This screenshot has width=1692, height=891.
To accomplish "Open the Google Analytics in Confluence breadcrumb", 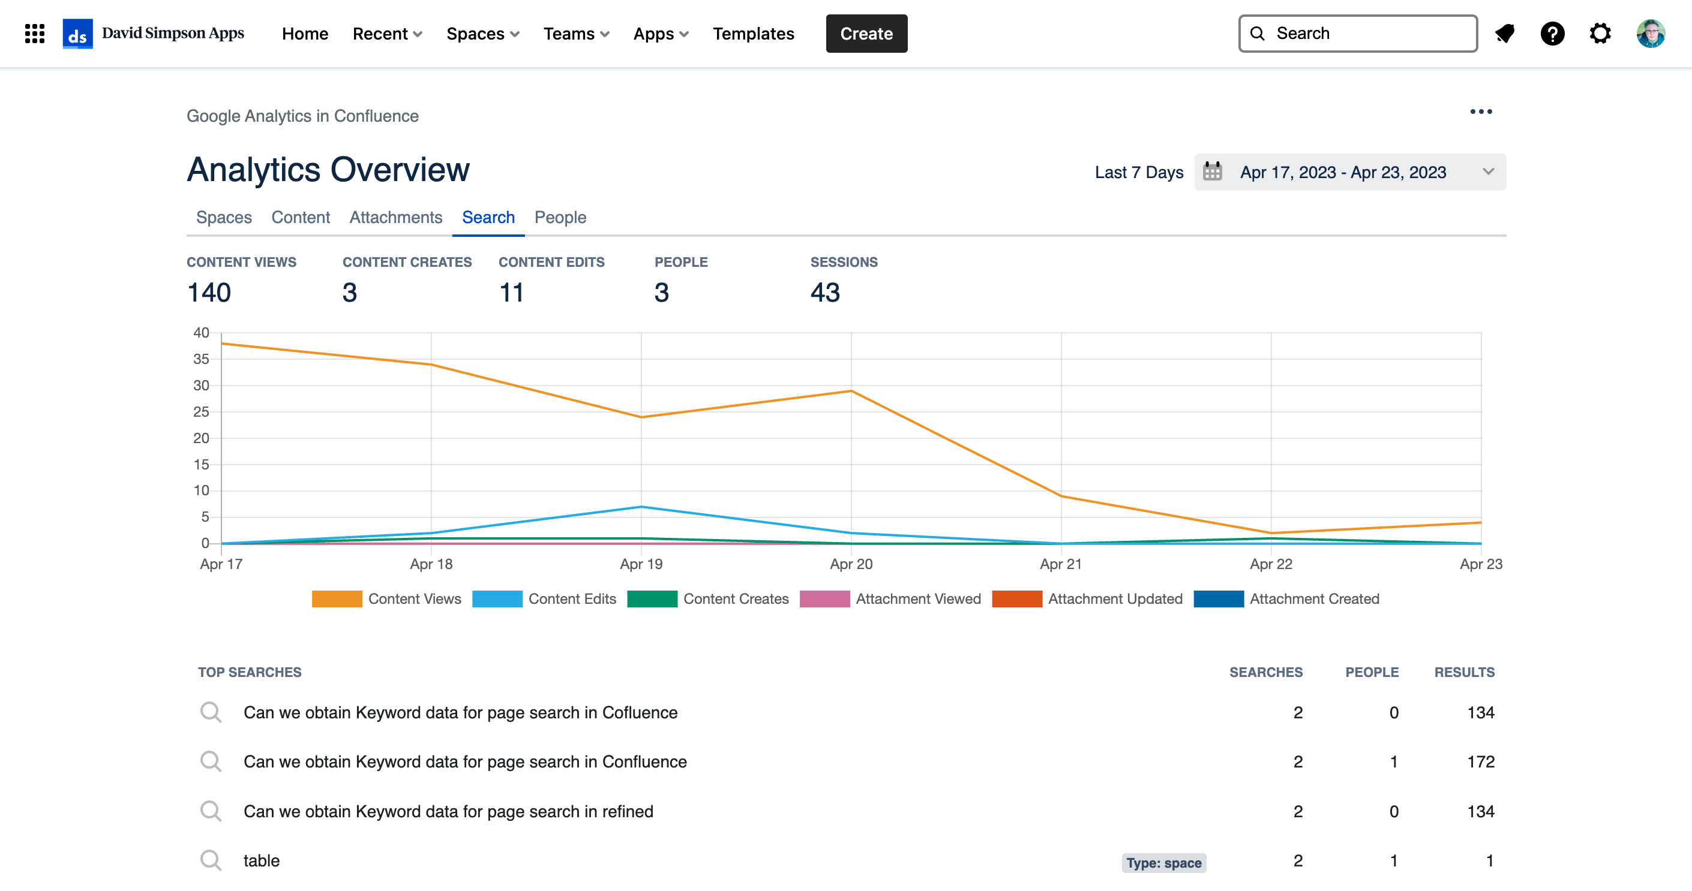I will click(x=302, y=116).
